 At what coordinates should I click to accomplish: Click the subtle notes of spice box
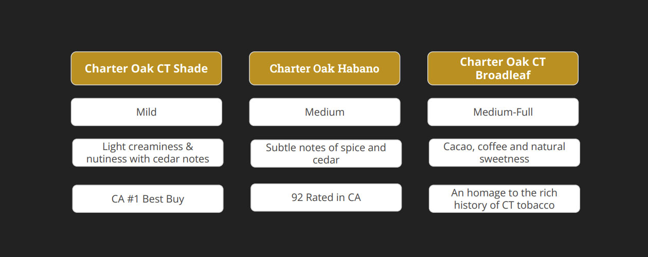point(326,154)
